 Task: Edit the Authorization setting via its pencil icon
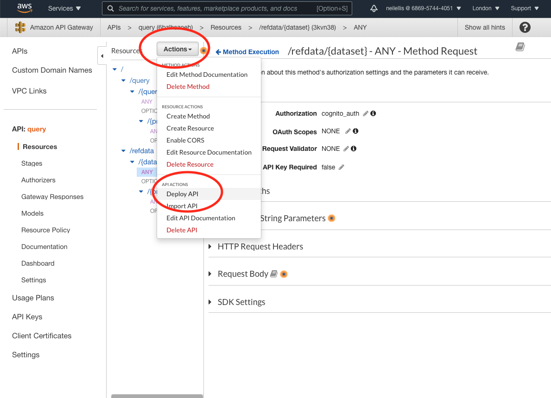pyautogui.click(x=365, y=113)
